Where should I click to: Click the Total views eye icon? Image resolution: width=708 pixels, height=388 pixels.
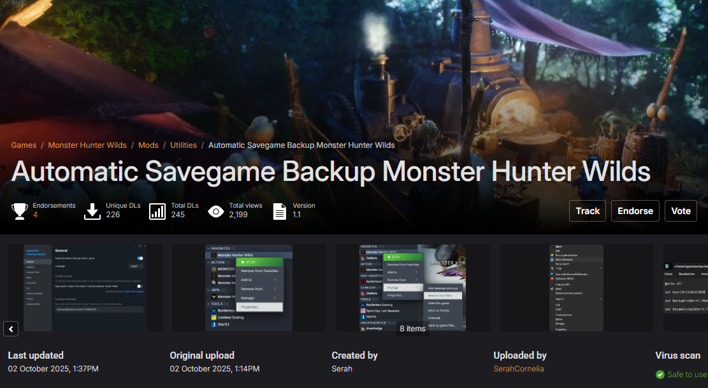[216, 211]
